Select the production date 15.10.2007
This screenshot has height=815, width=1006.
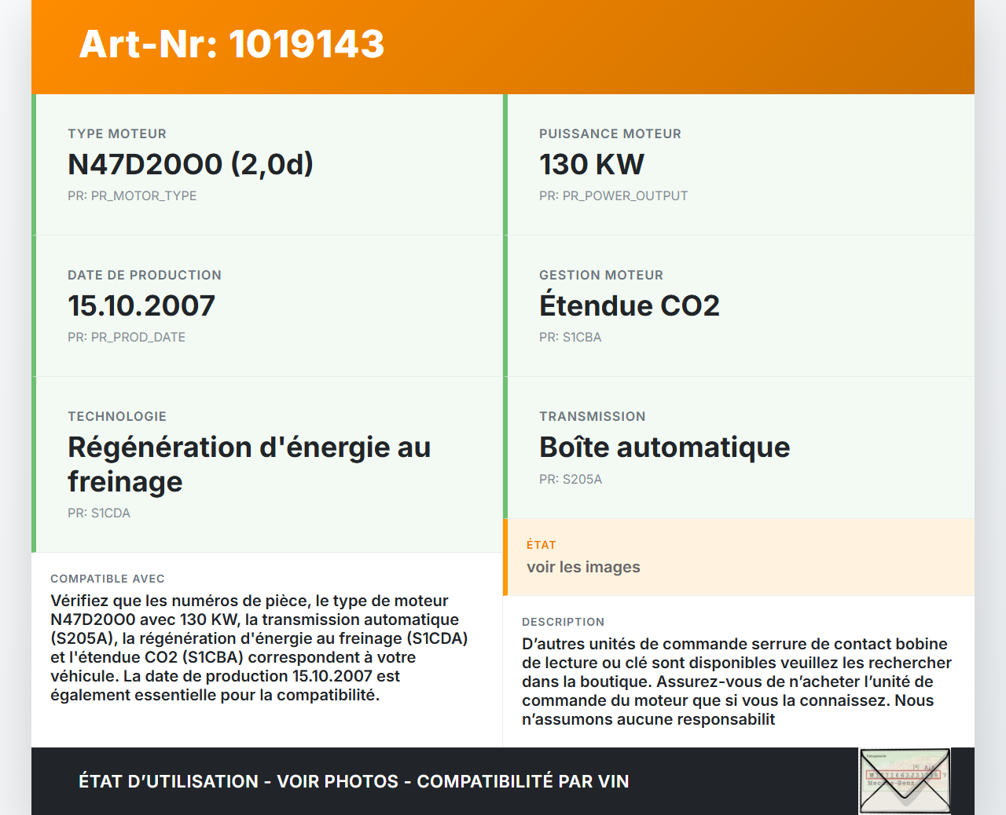(x=141, y=305)
